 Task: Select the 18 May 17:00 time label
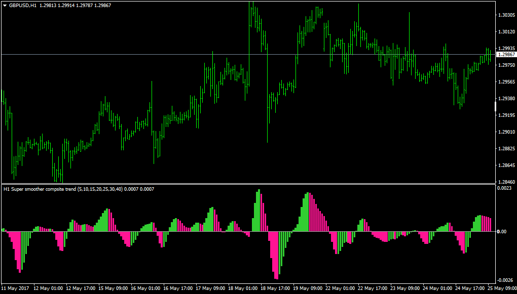(x=276, y=288)
